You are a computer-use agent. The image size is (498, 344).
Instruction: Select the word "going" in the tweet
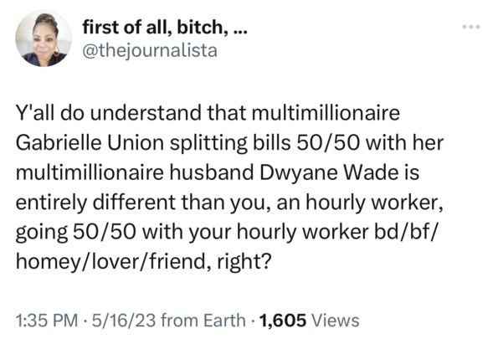tap(42, 234)
